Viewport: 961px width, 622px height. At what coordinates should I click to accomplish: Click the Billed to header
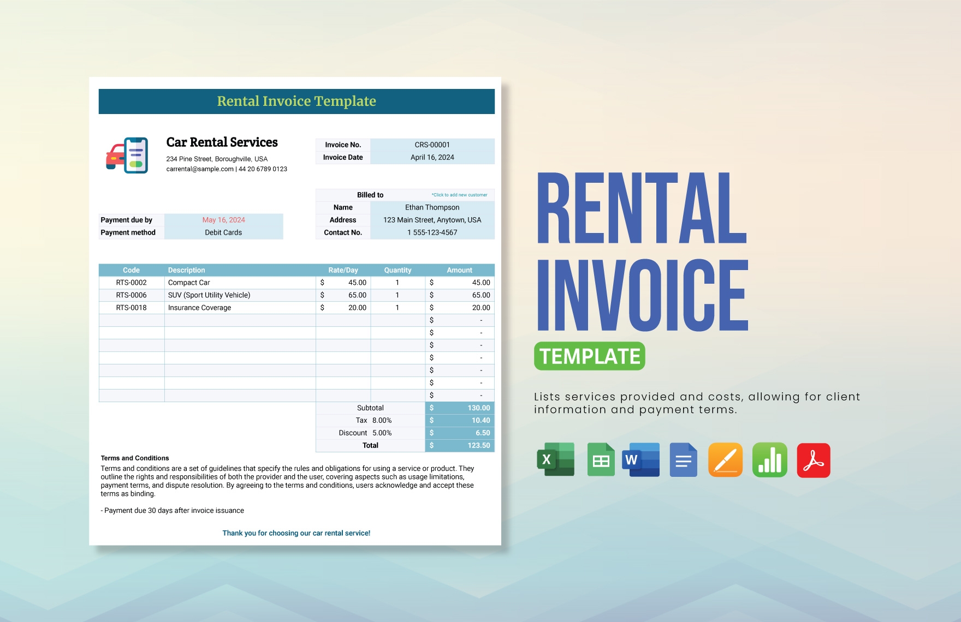(x=370, y=195)
